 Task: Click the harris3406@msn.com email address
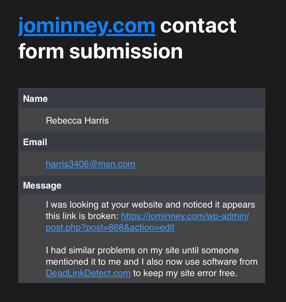coord(91,164)
